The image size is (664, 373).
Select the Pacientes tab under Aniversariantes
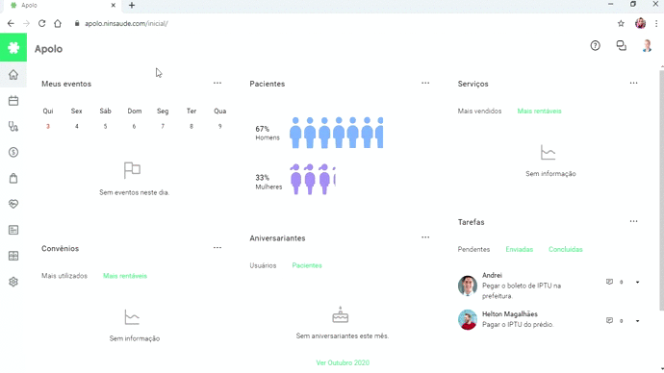pyautogui.click(x=307, y=265)
